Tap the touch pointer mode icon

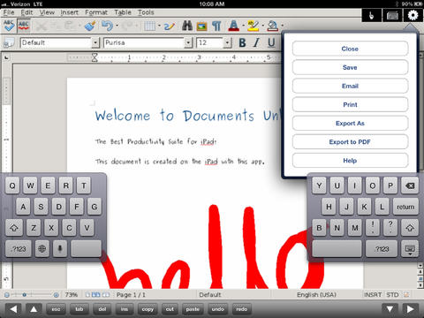(372, 15)
